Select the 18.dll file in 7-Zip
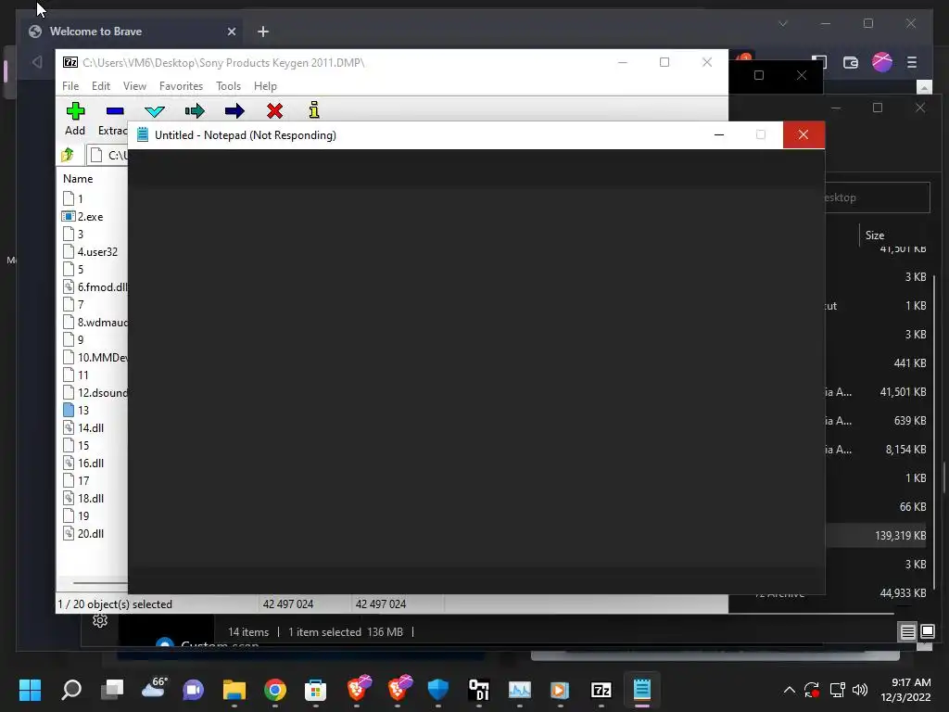949x712 pixels. click(x=83, y=498)
